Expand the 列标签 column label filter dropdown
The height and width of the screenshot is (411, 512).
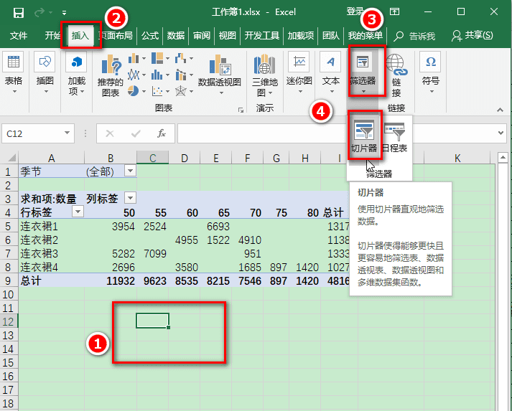pos(130,198)
